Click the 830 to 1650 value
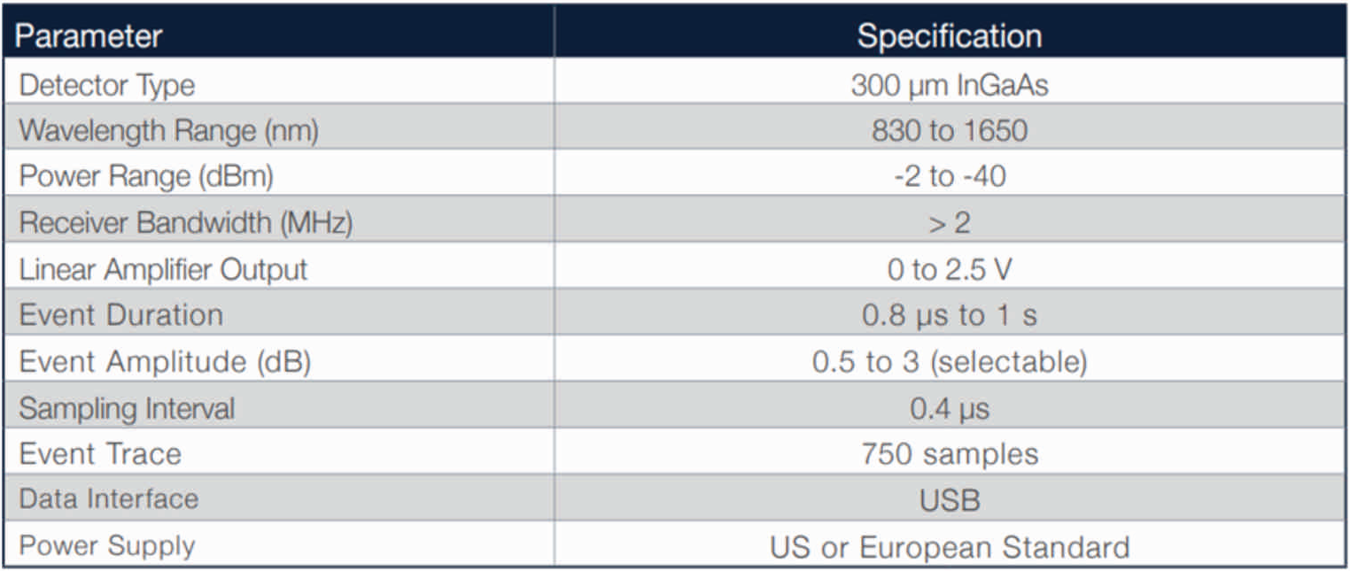Viewport: 1350px width, 571px height. coord(949,130)
